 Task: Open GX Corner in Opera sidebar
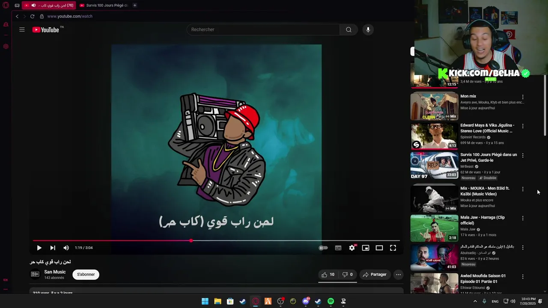click(x=6, y=25)
